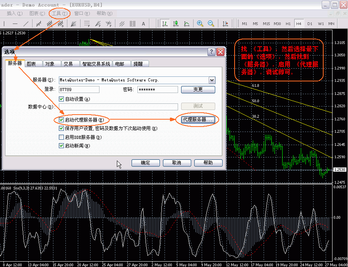
Task: Click the 帮助 button in dialog
Action: pyautogui.click(x=208, y=163)
